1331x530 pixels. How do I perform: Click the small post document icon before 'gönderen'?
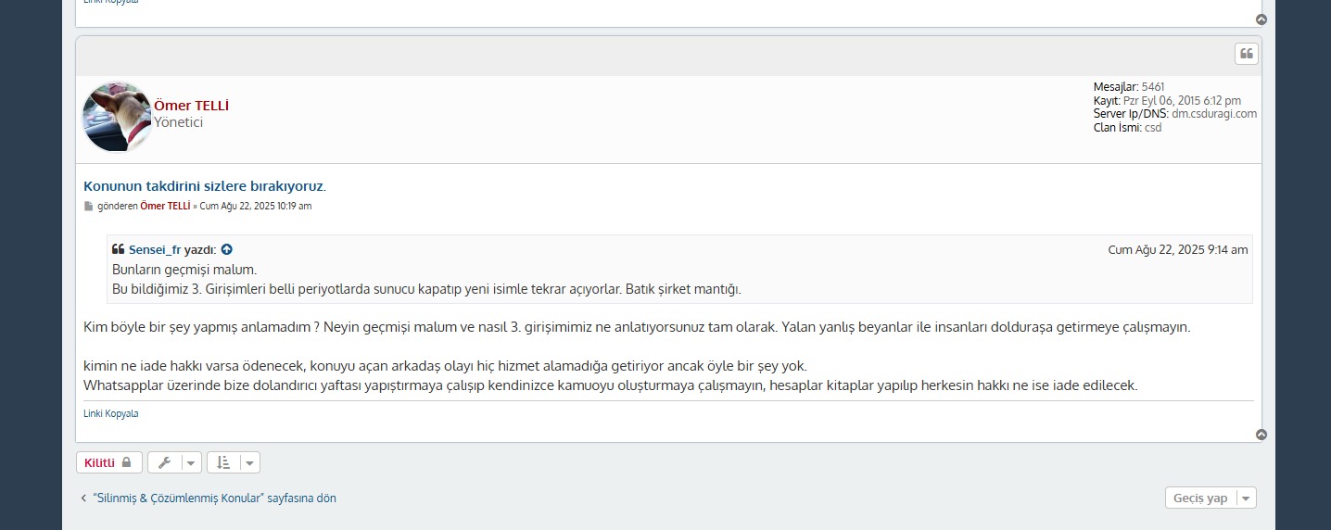click(89, 206)
